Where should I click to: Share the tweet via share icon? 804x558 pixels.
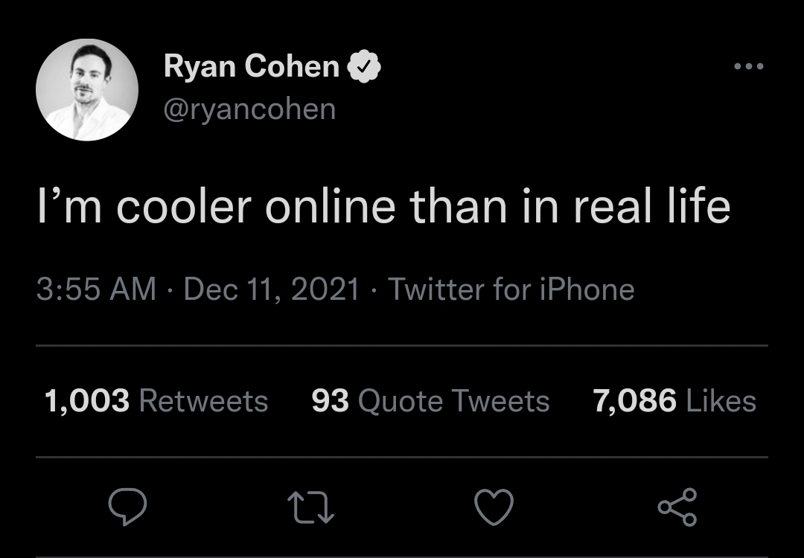677,507
